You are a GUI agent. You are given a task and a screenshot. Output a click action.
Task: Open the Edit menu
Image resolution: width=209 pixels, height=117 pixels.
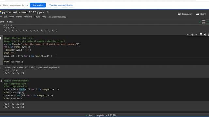(6, 17)
